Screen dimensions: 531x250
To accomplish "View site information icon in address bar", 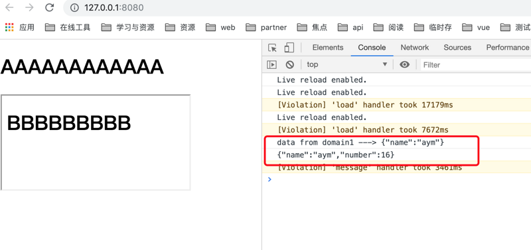I will point(74,7).
